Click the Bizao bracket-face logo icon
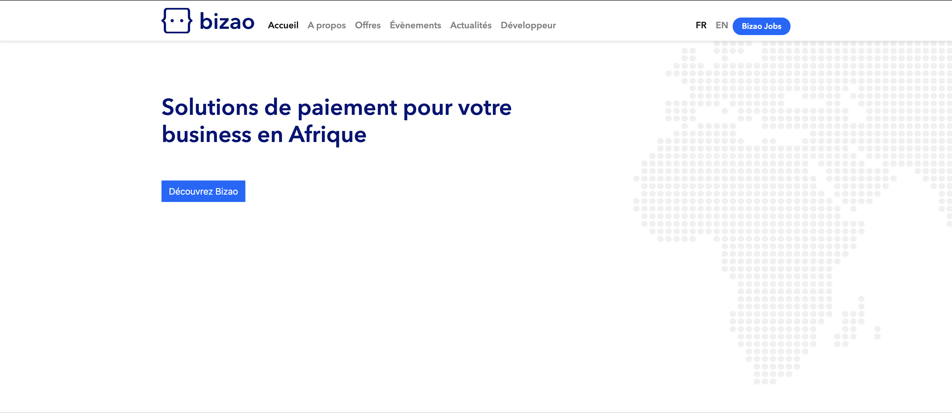 (177, 21)
